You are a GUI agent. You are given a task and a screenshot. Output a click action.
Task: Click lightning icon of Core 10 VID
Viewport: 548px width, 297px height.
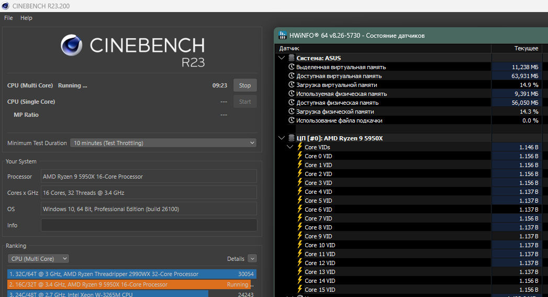[300, 245]
